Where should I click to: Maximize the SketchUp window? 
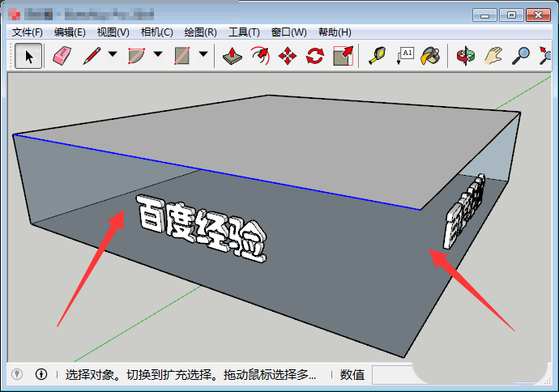[511, 15]
